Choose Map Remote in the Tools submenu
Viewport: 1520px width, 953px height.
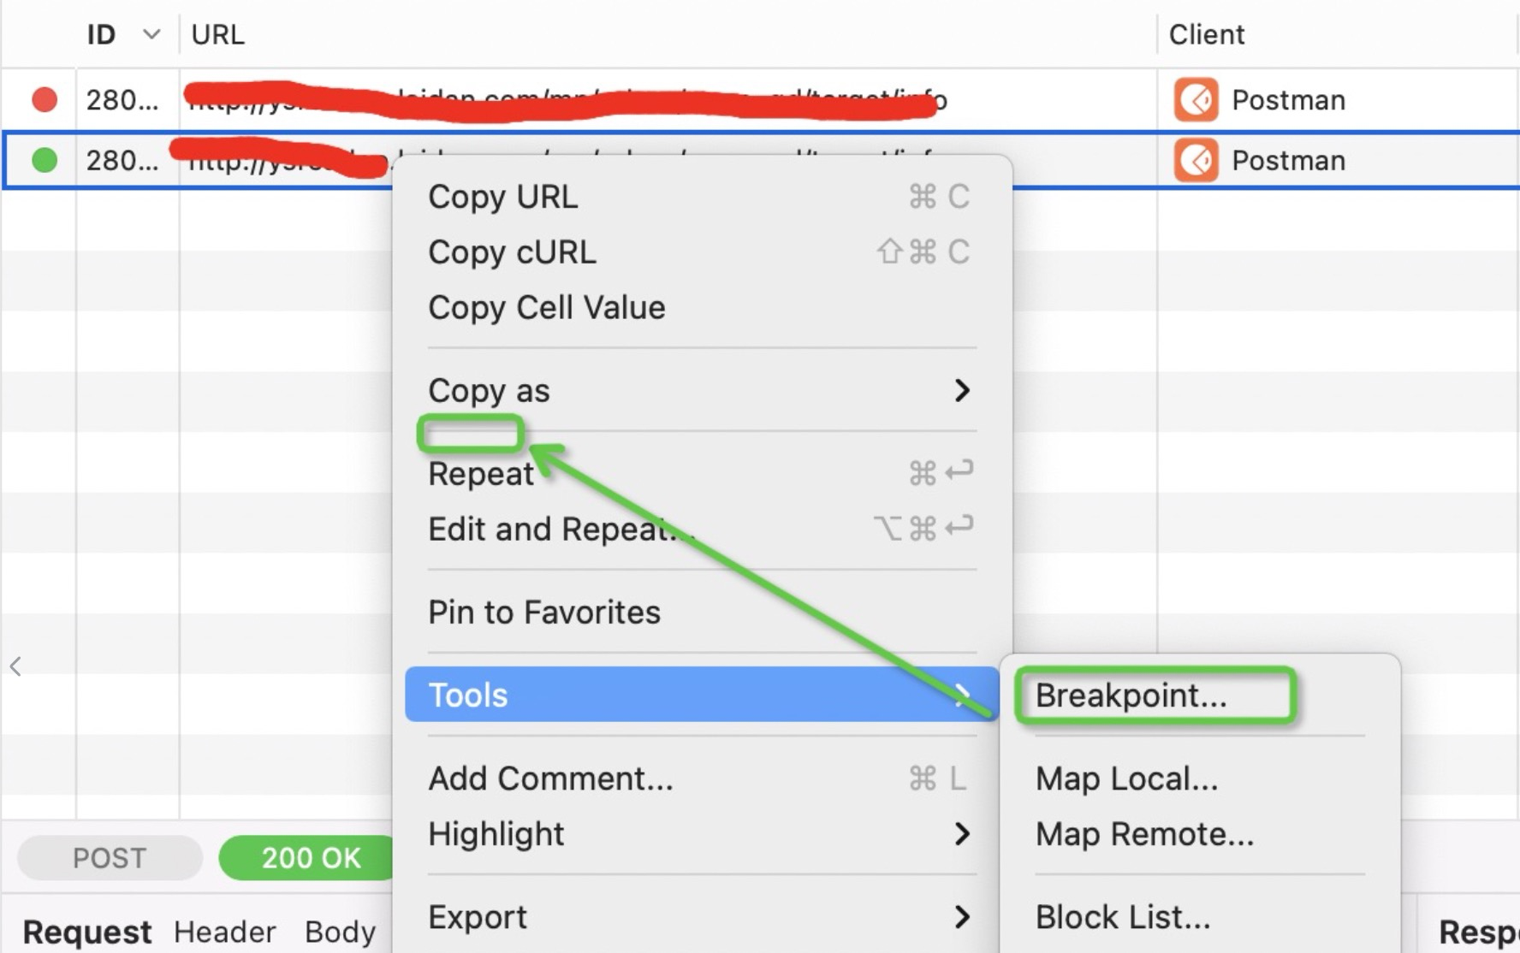click(x=1145, y=833)
